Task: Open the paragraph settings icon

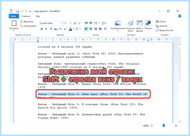Action: click(x=105, y=29)
